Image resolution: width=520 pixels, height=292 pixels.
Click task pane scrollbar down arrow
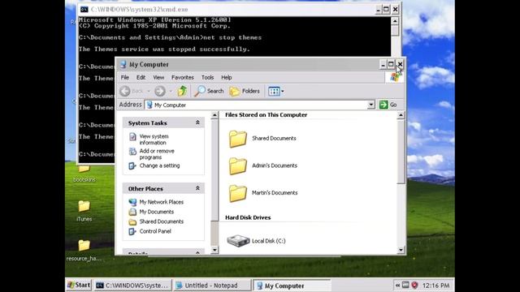pos(214,250)
